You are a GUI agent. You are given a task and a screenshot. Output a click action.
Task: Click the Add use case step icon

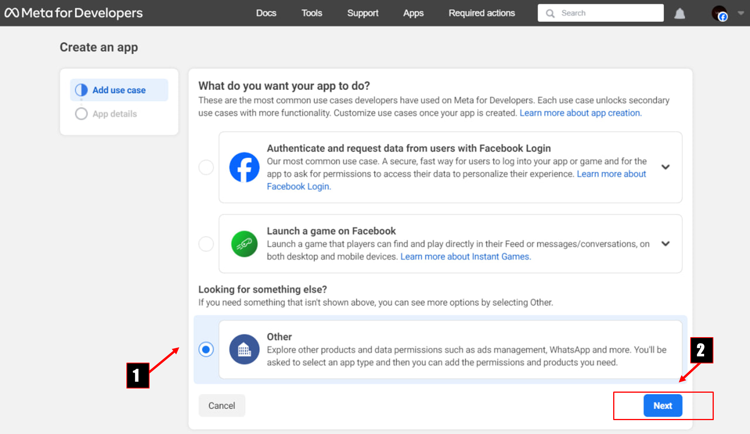pos(81,90)
